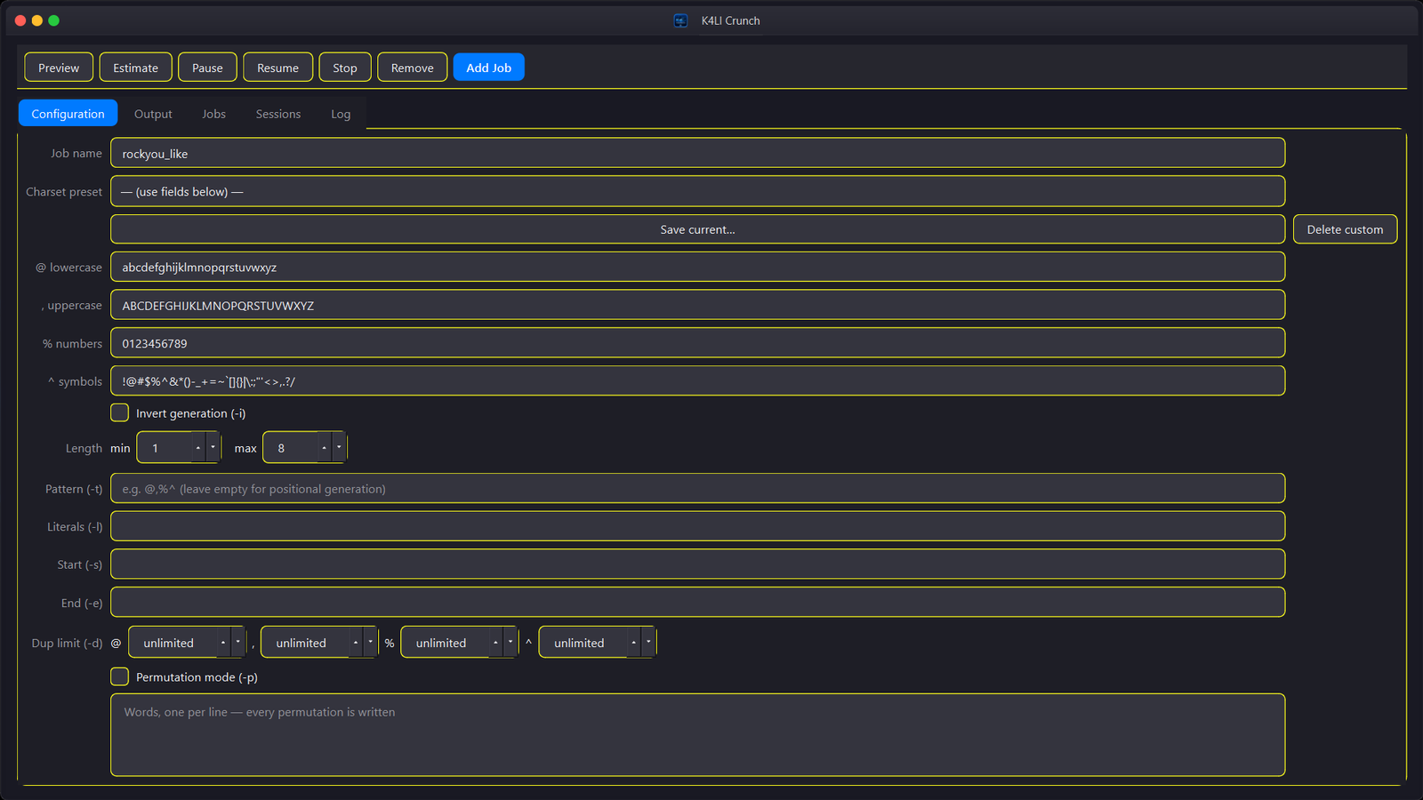Pause the current job
This screenshot has height=800, width=1423.
point(207,68)
